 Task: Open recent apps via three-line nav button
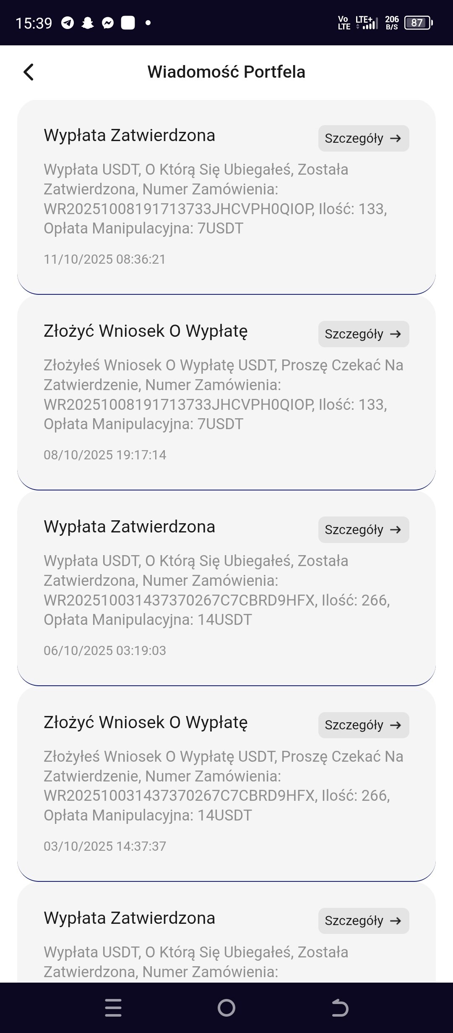113,1008
